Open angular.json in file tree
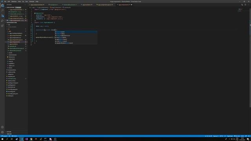Screen dimensions: 251x141 [x=11, y=76]
